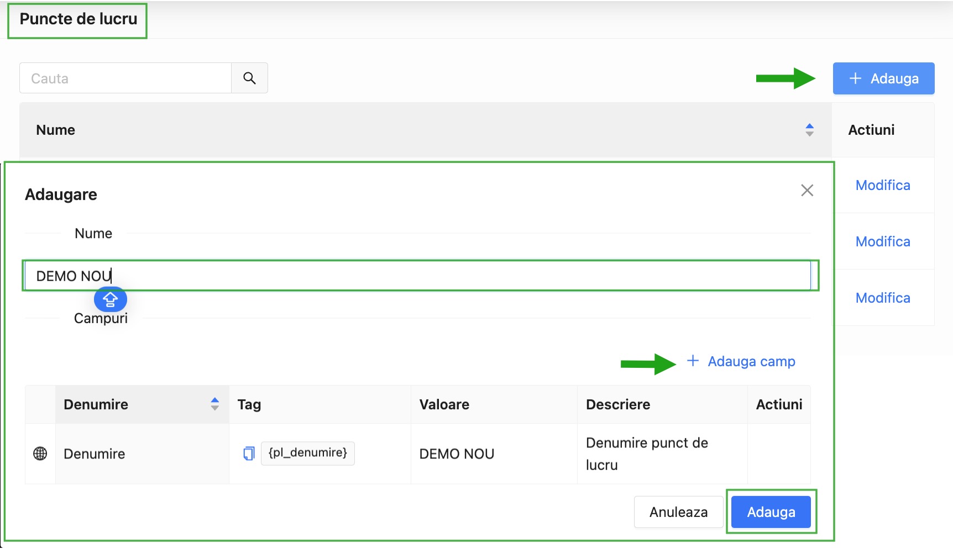Image resolution: width=953 pixels, height=549 pixels.
Task: Click the Nume input with DEMO NOU
Action: click(x=418, y=276)
